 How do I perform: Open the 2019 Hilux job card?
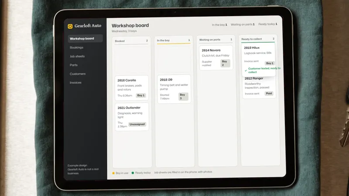coord(258,60)
